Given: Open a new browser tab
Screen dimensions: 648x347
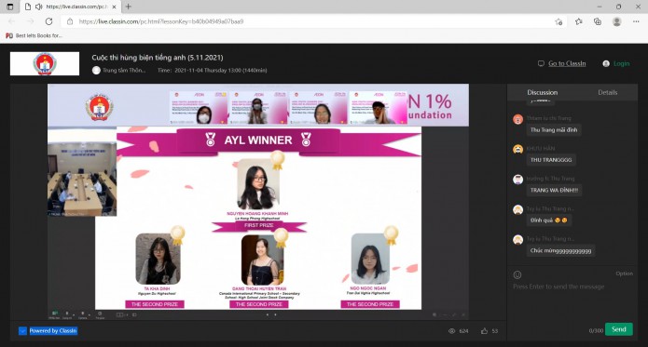Looking at the screenshot, I should click(128, 7).
